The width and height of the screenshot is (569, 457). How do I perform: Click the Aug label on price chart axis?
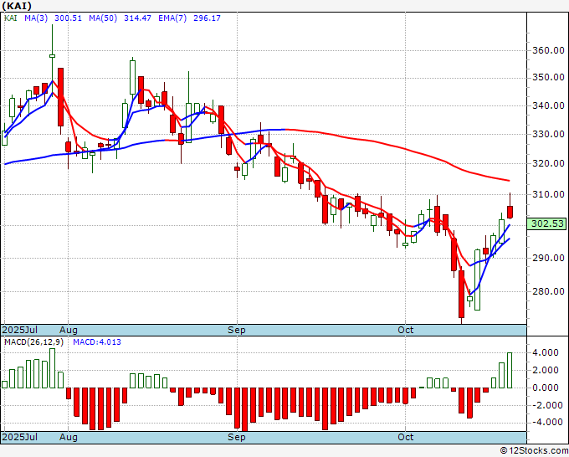click(69, 330)
